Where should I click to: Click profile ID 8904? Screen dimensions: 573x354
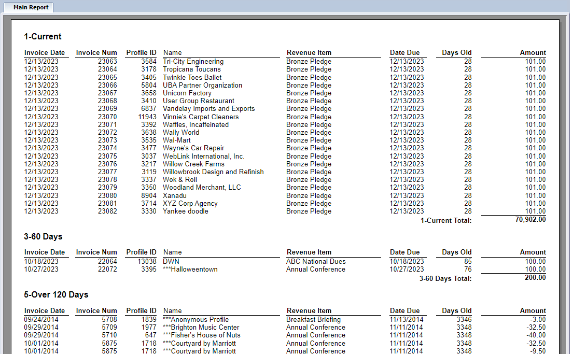[149, 196]
